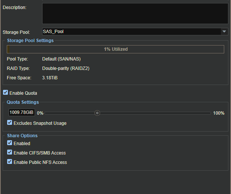Toggle Enable Public NFS Access checkbox
This screenshot has height=194, width=231.
(9, 162)
